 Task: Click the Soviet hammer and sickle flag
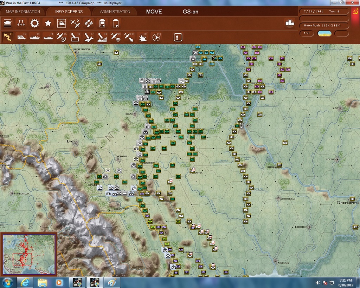(355, 12)
